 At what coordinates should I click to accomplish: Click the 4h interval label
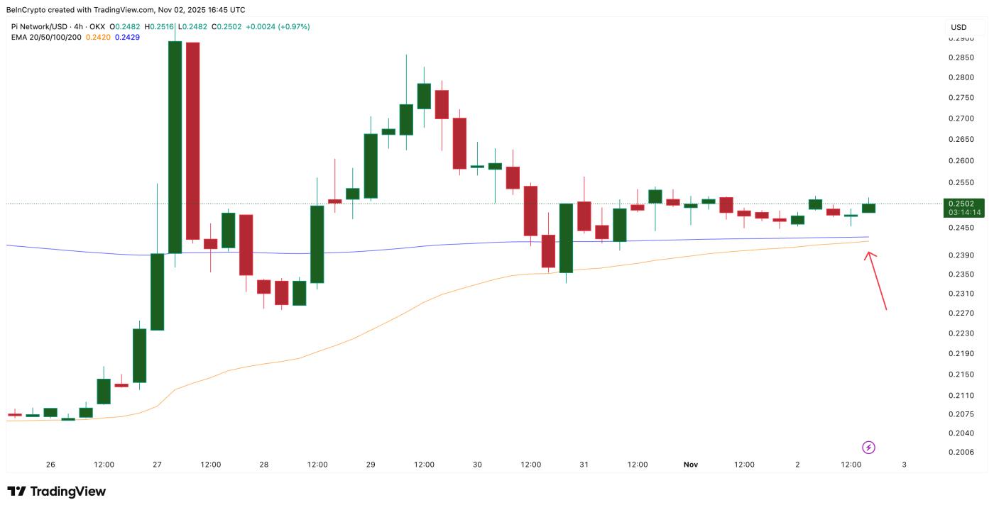click(79, 27)
